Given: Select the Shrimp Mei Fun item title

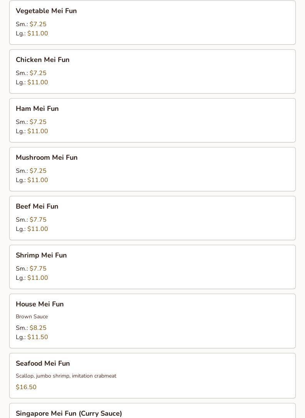Looking at the screenshot, I should pyautogui.click(x=41, y=255).
